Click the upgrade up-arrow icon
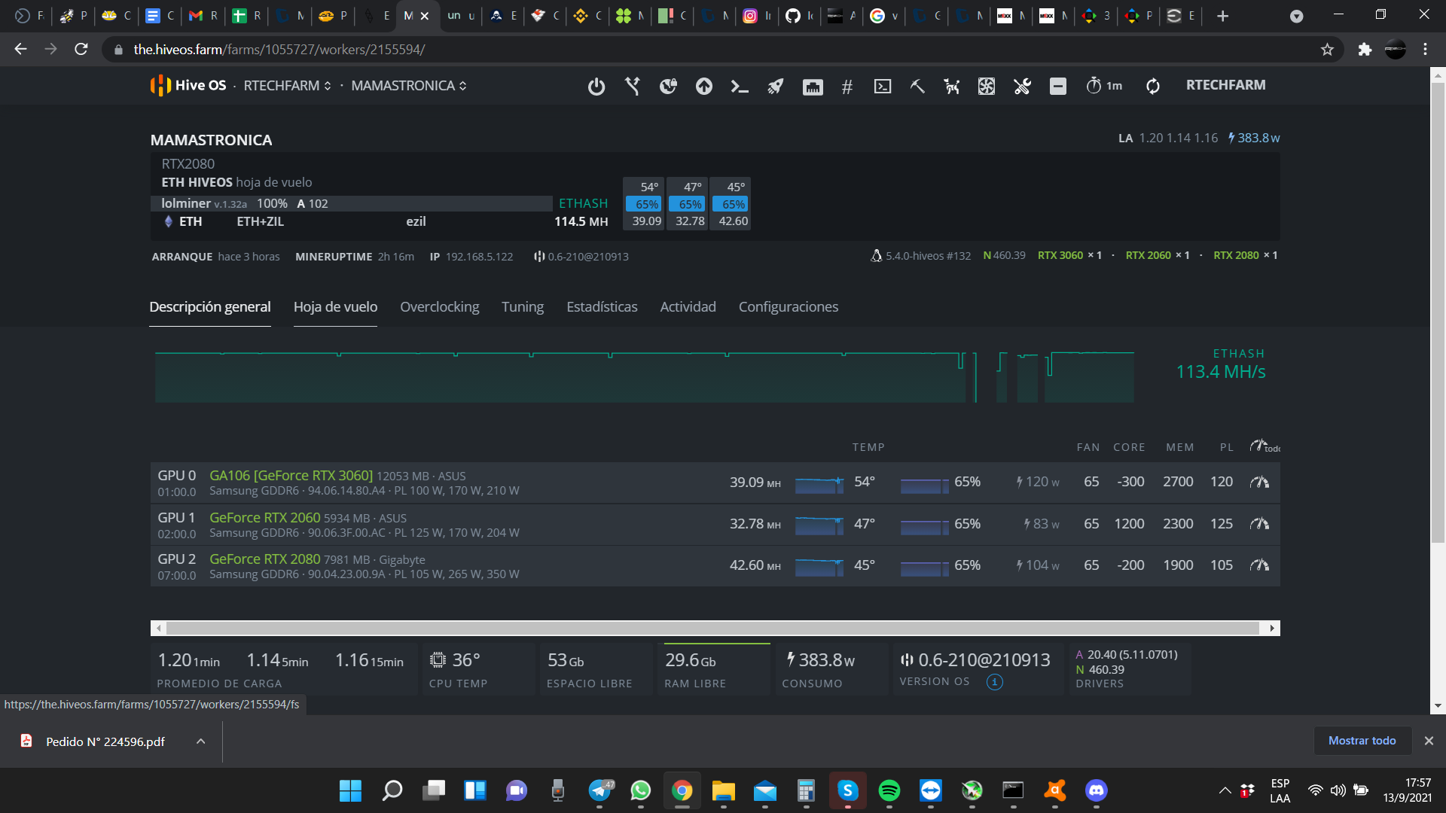The image size is (1446, 813). coord(704,87)
